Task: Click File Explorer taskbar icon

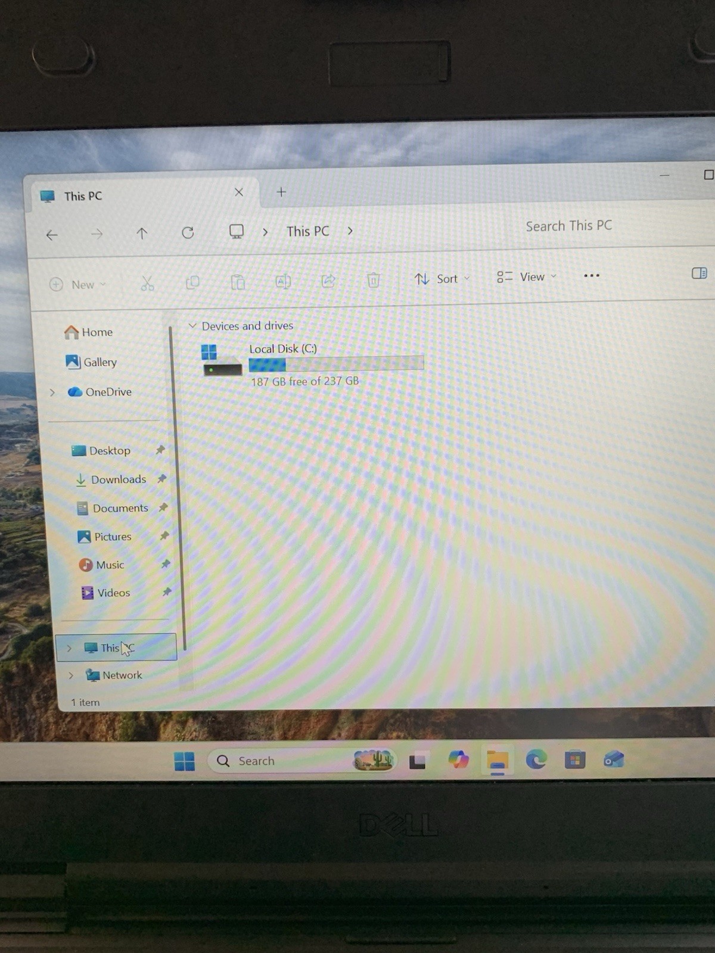Action: click(497, 761)
